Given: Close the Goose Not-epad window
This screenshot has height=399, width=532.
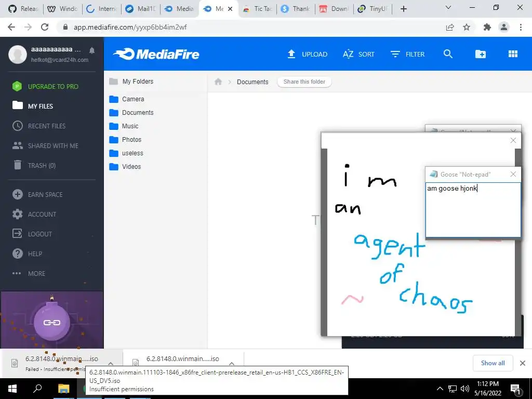Looking at the screenshot, I should (513, 174).
